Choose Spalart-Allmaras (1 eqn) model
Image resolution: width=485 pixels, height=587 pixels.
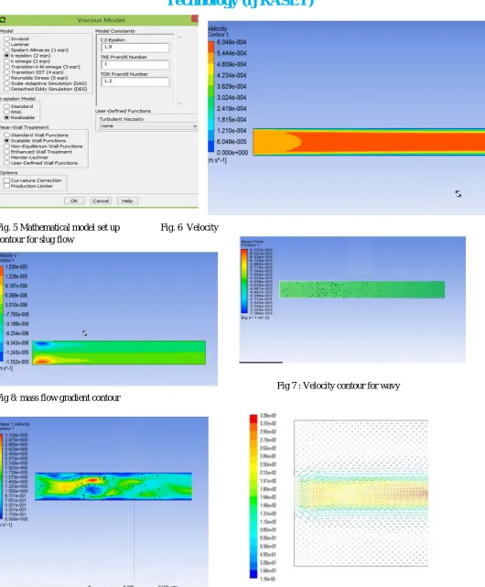(x=6, y=49)
